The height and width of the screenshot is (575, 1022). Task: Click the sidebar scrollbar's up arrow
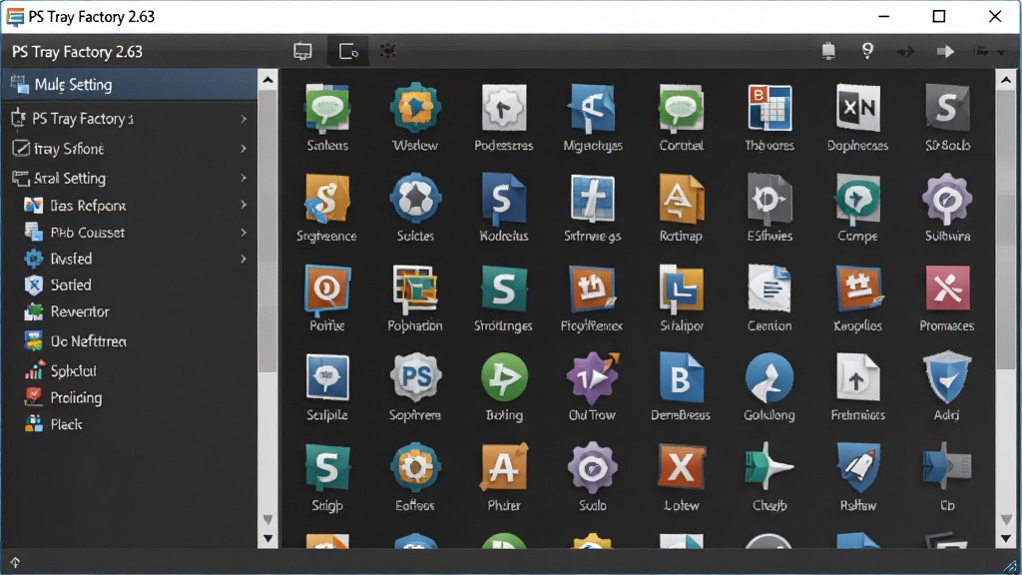[267, 80]
